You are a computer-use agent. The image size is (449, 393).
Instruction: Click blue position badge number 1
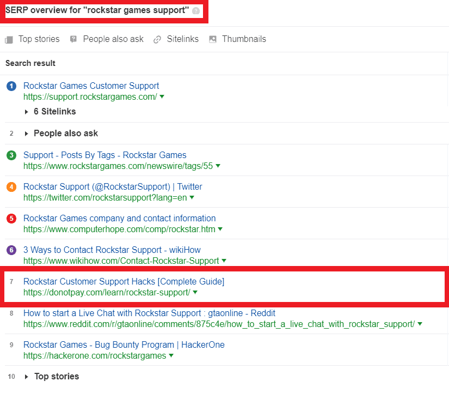[11, 86]
